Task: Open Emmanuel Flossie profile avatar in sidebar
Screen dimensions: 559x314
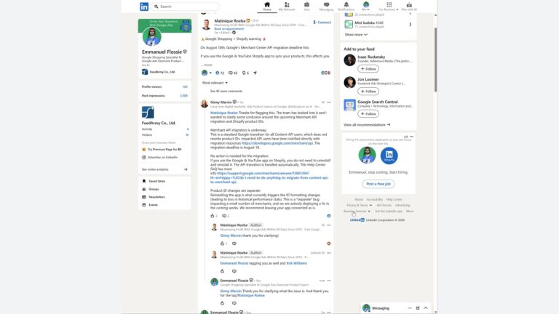Action: click(x=152, y=36)
